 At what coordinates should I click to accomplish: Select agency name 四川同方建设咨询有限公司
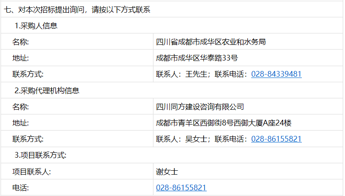(200, 107)
